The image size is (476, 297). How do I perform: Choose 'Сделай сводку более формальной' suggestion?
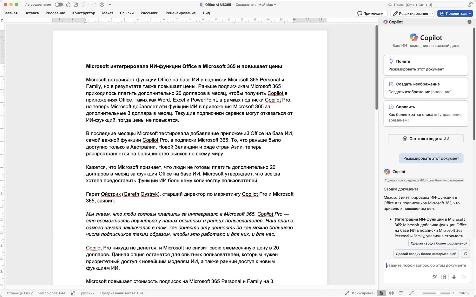click(x=439, y=243)
